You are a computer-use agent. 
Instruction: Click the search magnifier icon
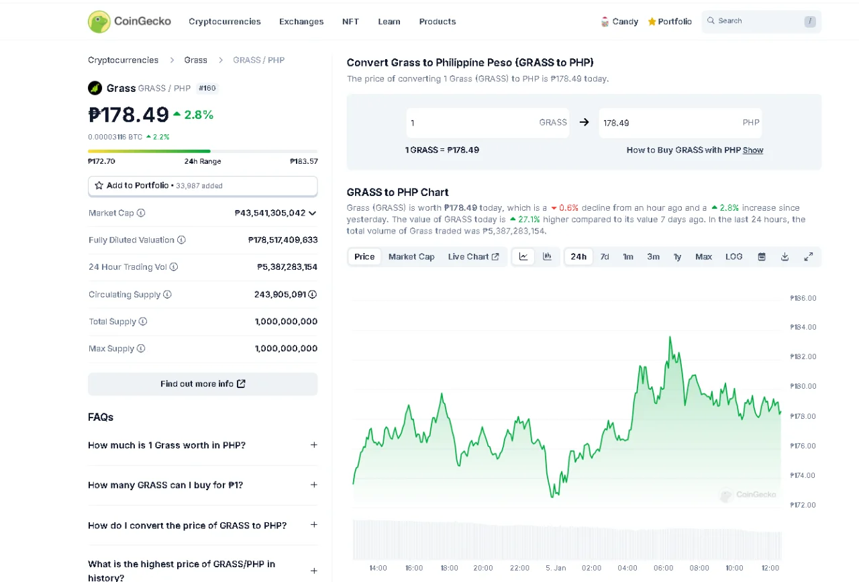[711, 21]
